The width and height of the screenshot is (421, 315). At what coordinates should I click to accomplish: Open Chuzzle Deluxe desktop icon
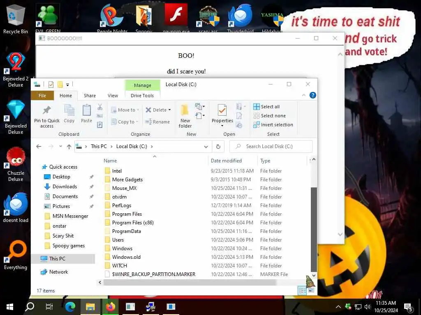tap(16, 164)
